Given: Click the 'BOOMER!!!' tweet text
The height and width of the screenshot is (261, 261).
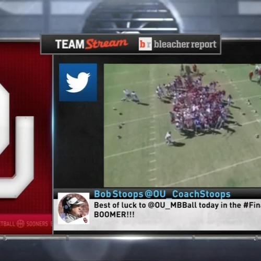Looking at the screenshot, I should (x=114, y=215).
